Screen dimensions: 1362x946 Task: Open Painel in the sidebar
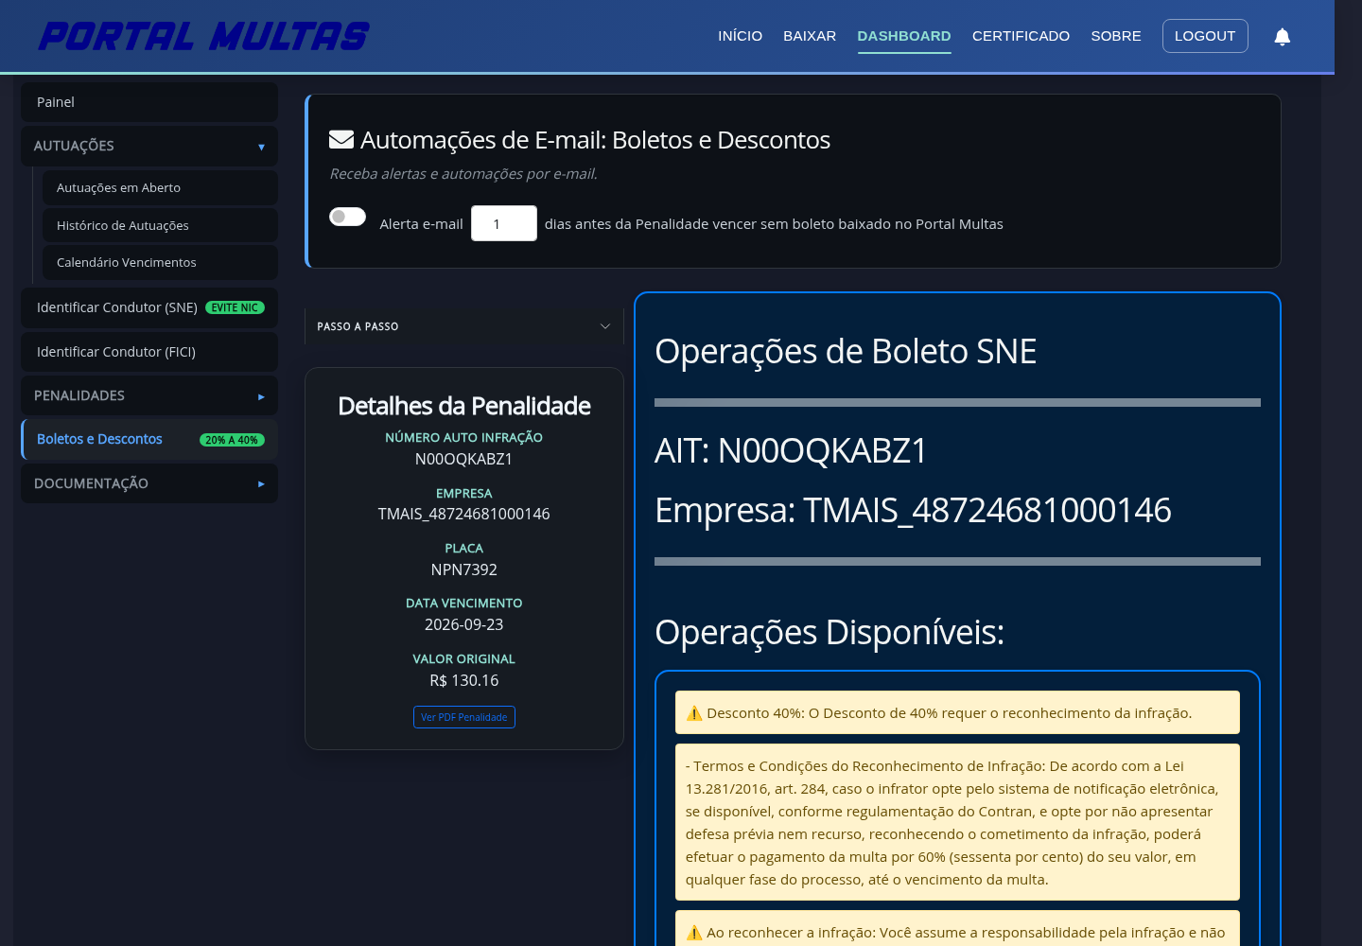pos(149,102)
